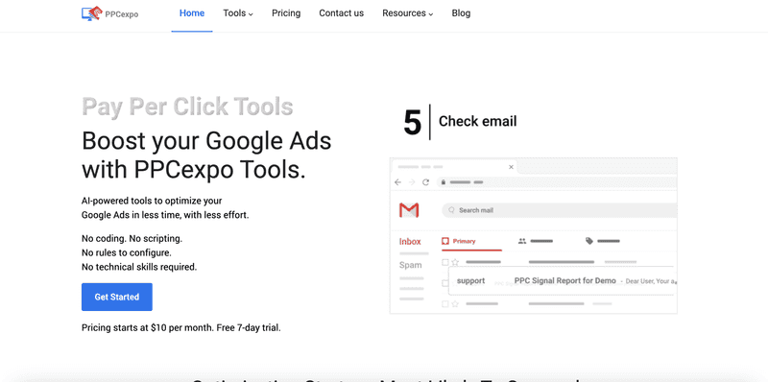Click the browser back arrow in the illustration
Viewport: 768px width, 382px height.
pos(397,182)
